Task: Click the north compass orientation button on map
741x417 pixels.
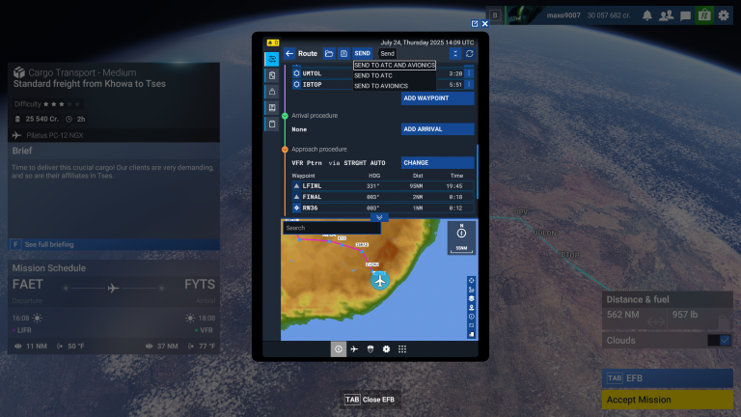Action: (462, 232)
